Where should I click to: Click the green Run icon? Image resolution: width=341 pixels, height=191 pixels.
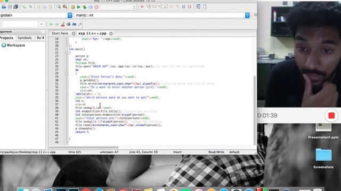tap(79, 7)
